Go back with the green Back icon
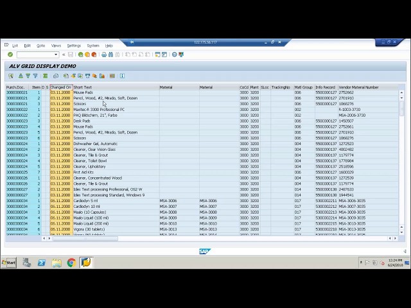411x308 pixels. click(x=81, y=55)
